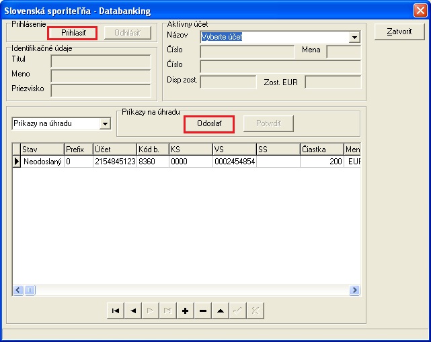Click the VS column header
Image resolution: width=431 pixels, height=342 pixels.
pyautogui.click(x=235, y=150)
